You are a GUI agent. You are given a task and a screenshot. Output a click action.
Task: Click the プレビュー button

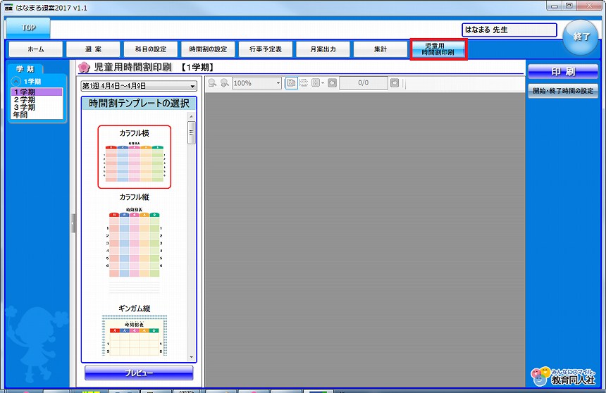(x=139, y=373)
